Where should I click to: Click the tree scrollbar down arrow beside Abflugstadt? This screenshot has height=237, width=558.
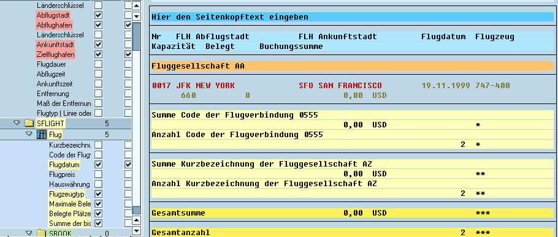[x=137, y=17]
